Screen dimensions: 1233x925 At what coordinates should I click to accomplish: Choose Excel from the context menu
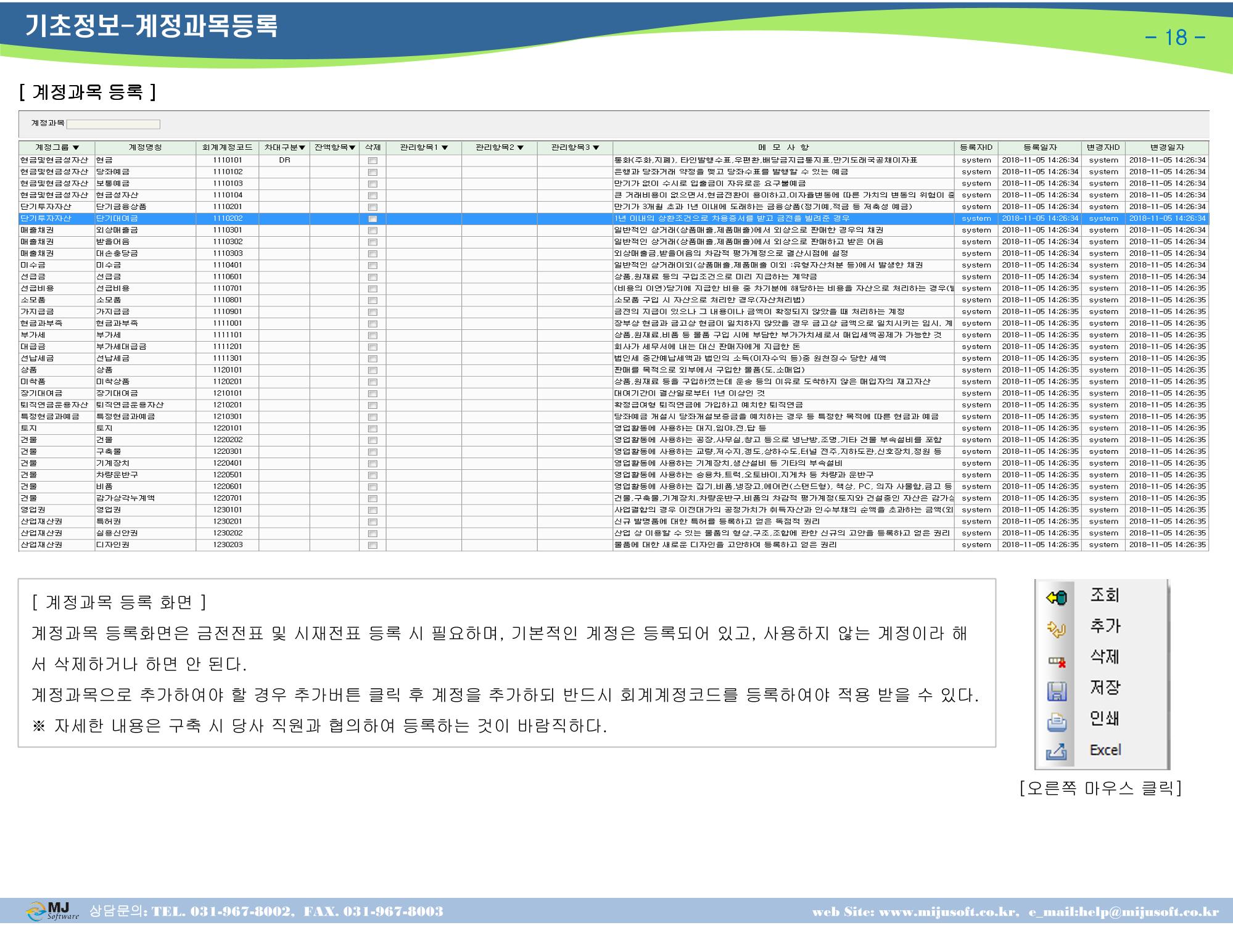[x=1105, y=750]
